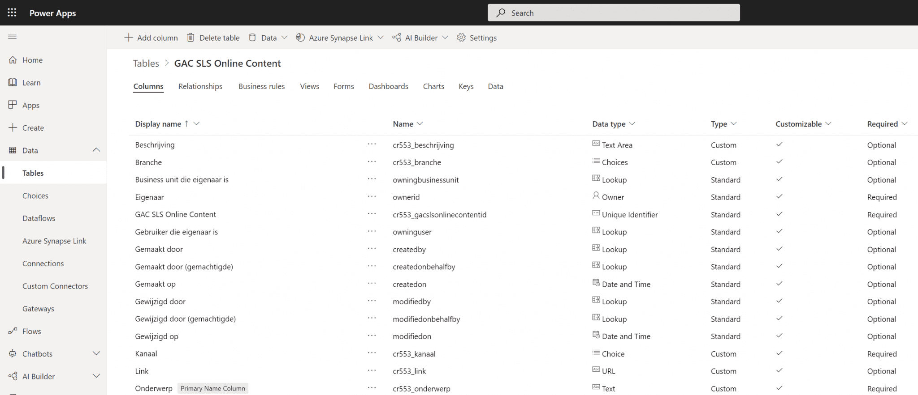
Task: Click the URL type icon for Link
Action: pyautogui.click(x=596, y=370)
